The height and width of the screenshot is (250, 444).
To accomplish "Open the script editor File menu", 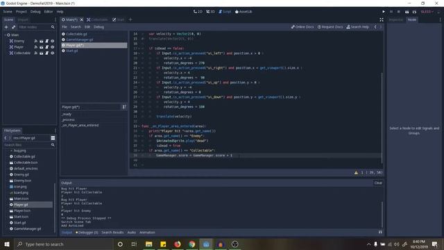I will (x=65, y=27).
